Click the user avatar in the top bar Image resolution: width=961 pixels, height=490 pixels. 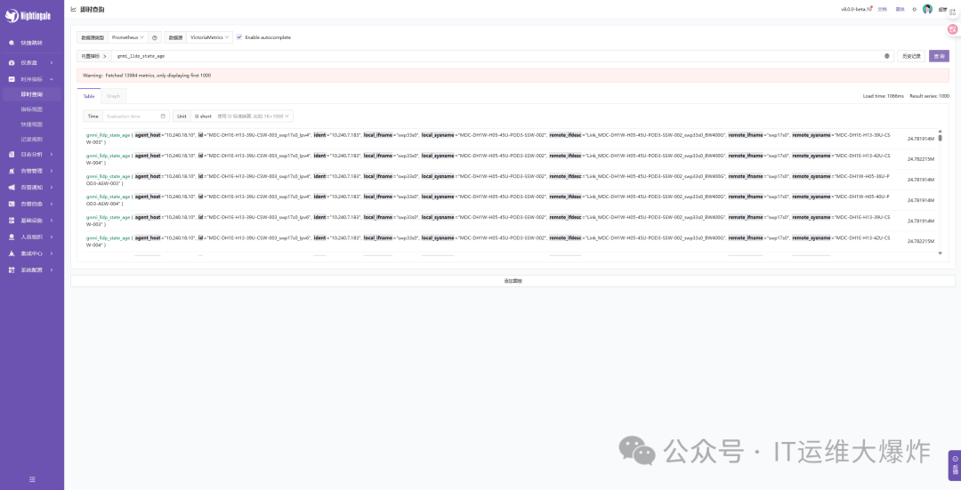(927, 9)
